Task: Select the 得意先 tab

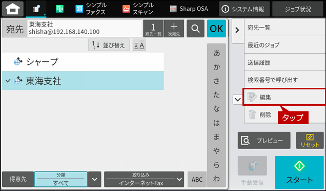Action: (x=18, y=179)
